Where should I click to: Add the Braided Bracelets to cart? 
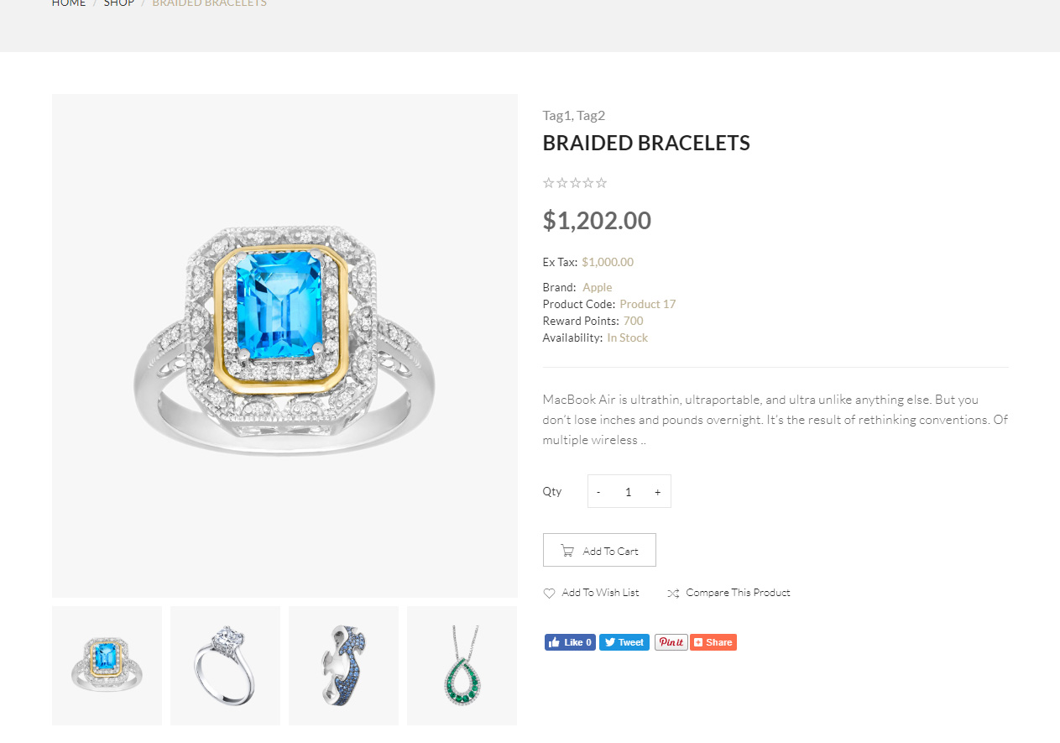(599, 551)
